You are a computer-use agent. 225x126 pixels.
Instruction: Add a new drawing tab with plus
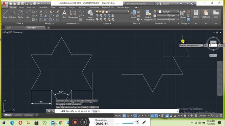49,28
